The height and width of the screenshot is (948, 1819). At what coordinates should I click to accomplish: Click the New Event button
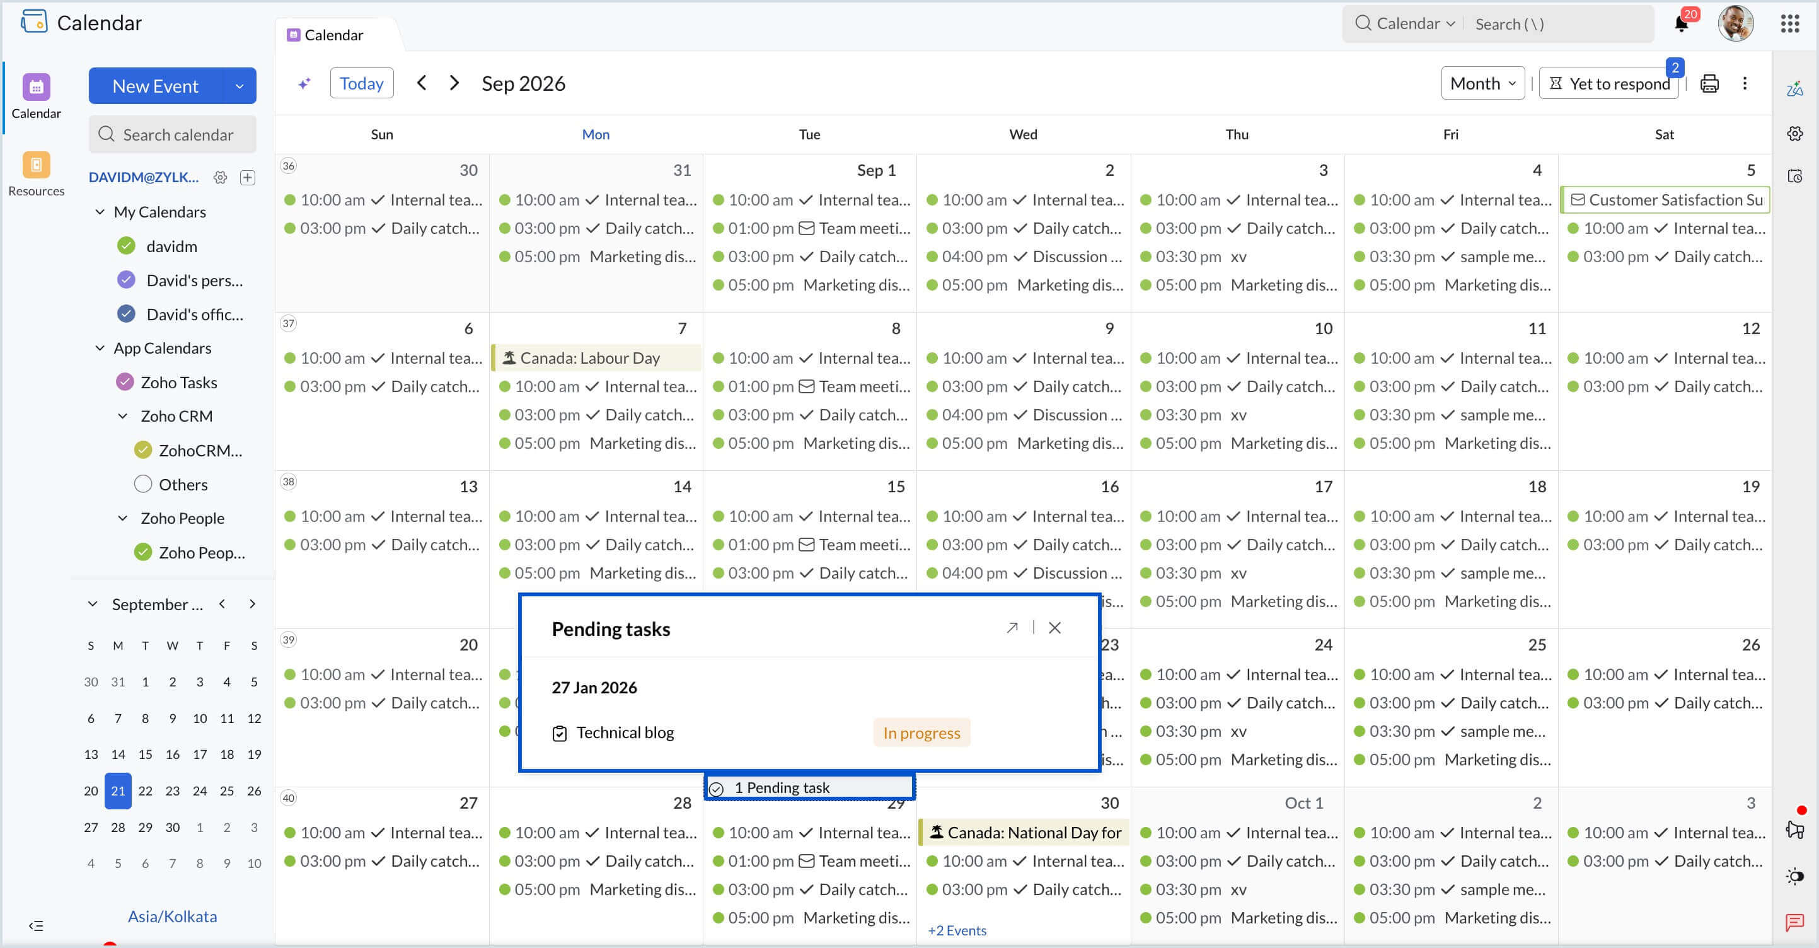(x=155, y=86)
